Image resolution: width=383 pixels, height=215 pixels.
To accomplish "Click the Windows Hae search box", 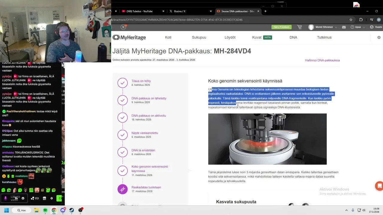I will click(21, 210).
